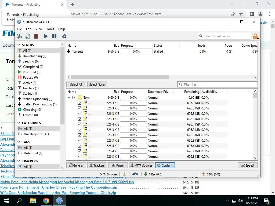
Task: Click the red Remove torrent trash icon
Action: click(36, 36)
